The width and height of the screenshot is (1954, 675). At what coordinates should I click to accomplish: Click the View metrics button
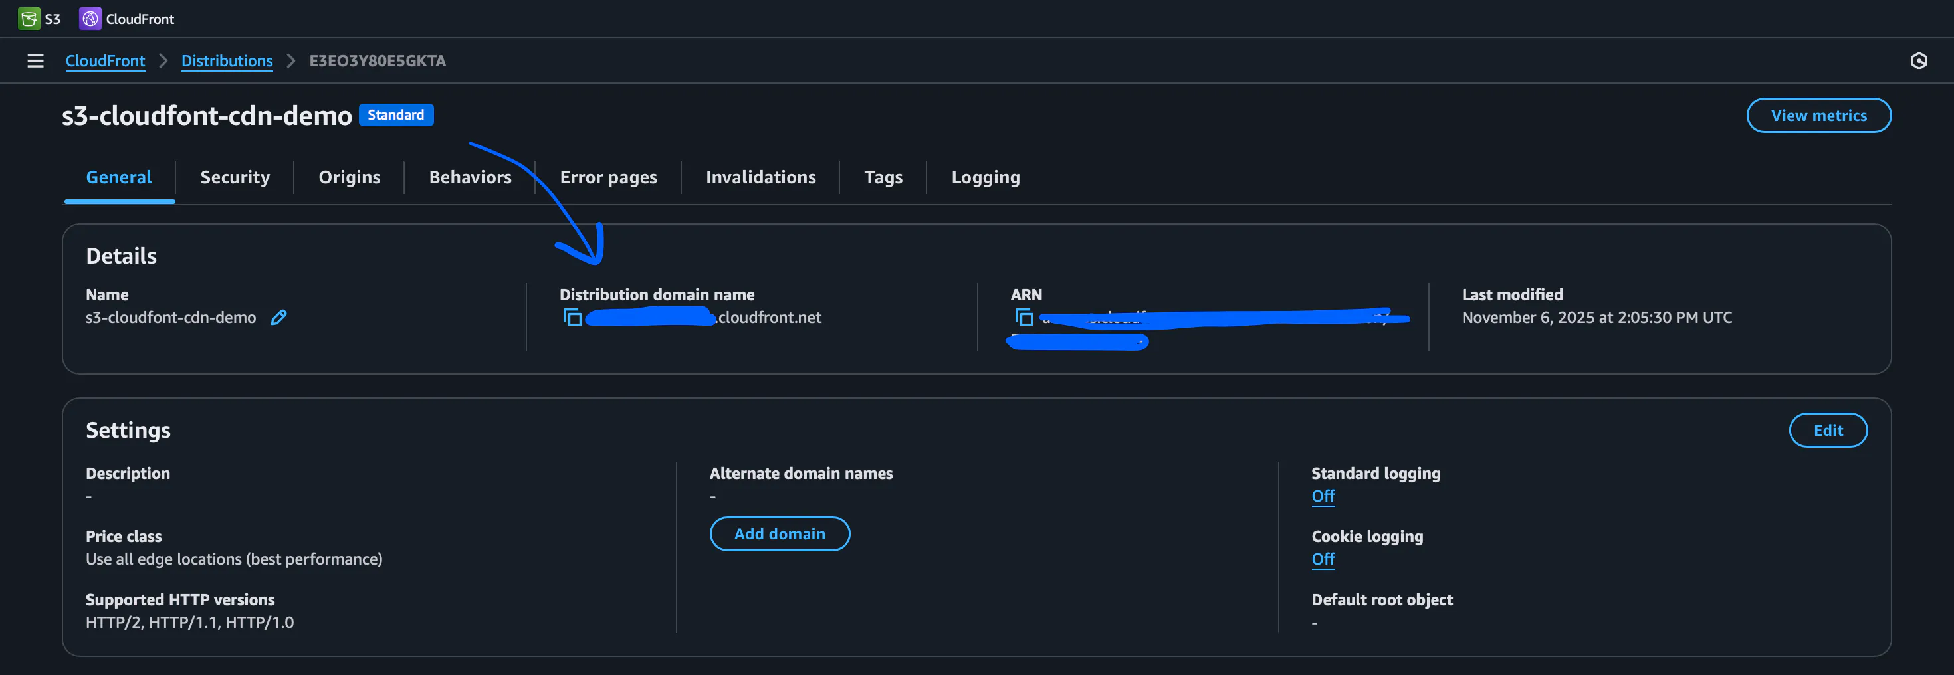(1819, 116)
